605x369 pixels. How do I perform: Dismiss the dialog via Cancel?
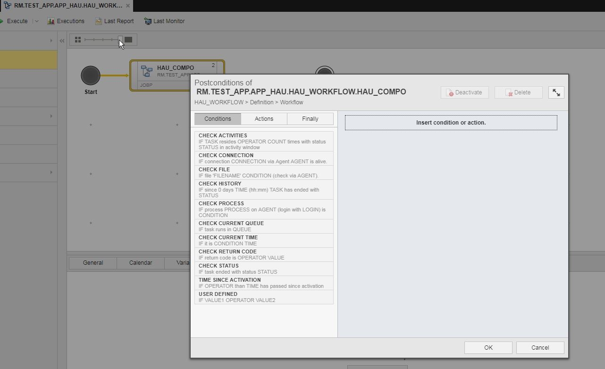539,347
